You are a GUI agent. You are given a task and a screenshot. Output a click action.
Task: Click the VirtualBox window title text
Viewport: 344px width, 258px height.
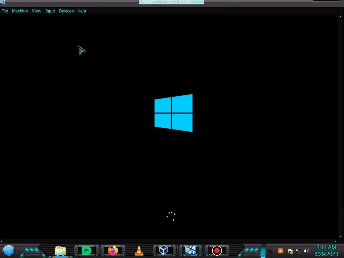click(171, 2)
